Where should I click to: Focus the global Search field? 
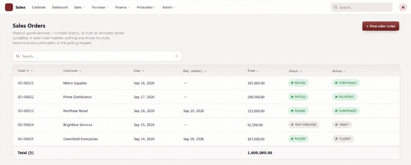point(362,7)
